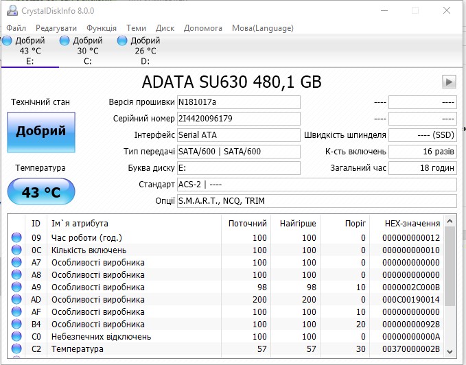Open the Теми menu

click(x=136, y=28)
